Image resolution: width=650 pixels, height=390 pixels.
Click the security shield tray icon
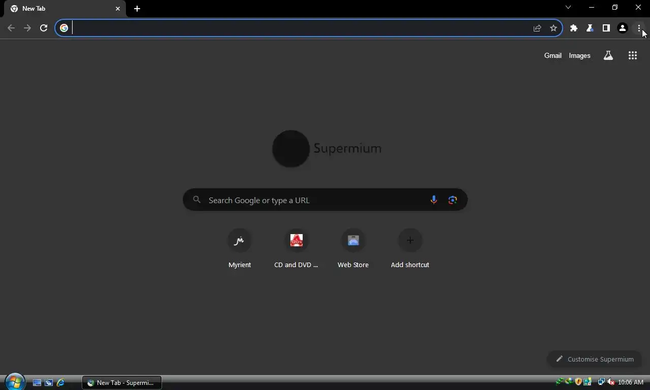(x=578, y=381)
